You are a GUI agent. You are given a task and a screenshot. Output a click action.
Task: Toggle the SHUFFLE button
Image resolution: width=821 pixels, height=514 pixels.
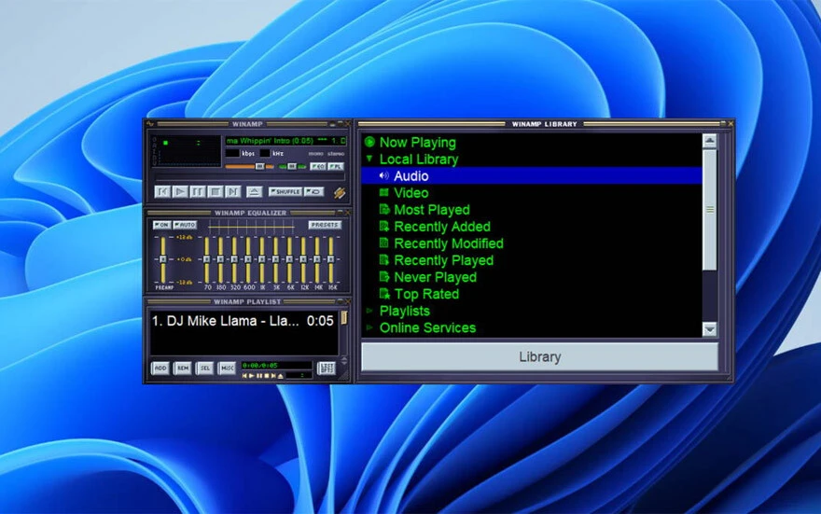click(x=285, y=191)
